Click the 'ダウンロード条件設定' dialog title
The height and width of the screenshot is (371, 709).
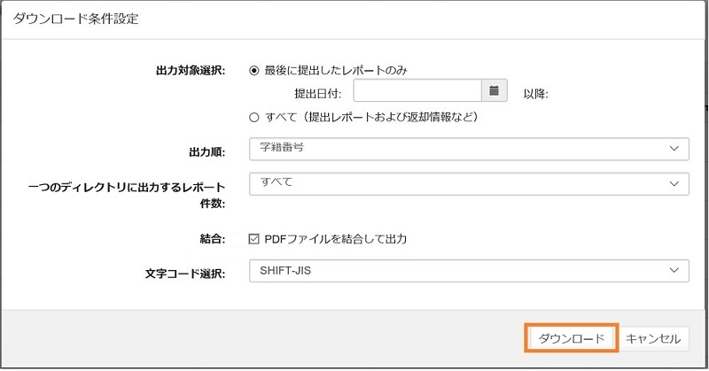tap(75, 19)
